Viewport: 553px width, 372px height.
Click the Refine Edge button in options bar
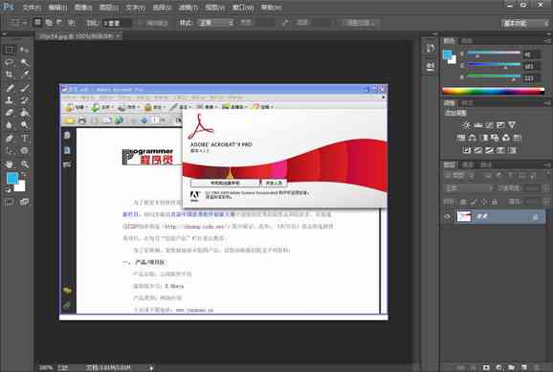click(x=359, y=23)
